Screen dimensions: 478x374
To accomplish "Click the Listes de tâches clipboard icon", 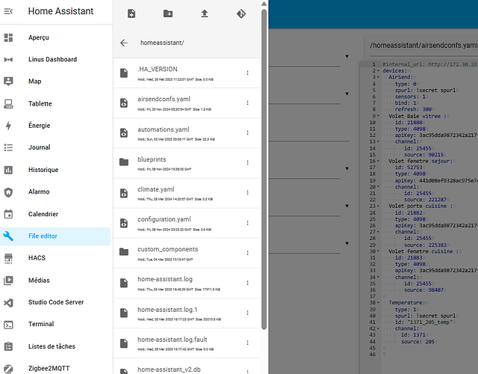I will (x=8, y=346).
